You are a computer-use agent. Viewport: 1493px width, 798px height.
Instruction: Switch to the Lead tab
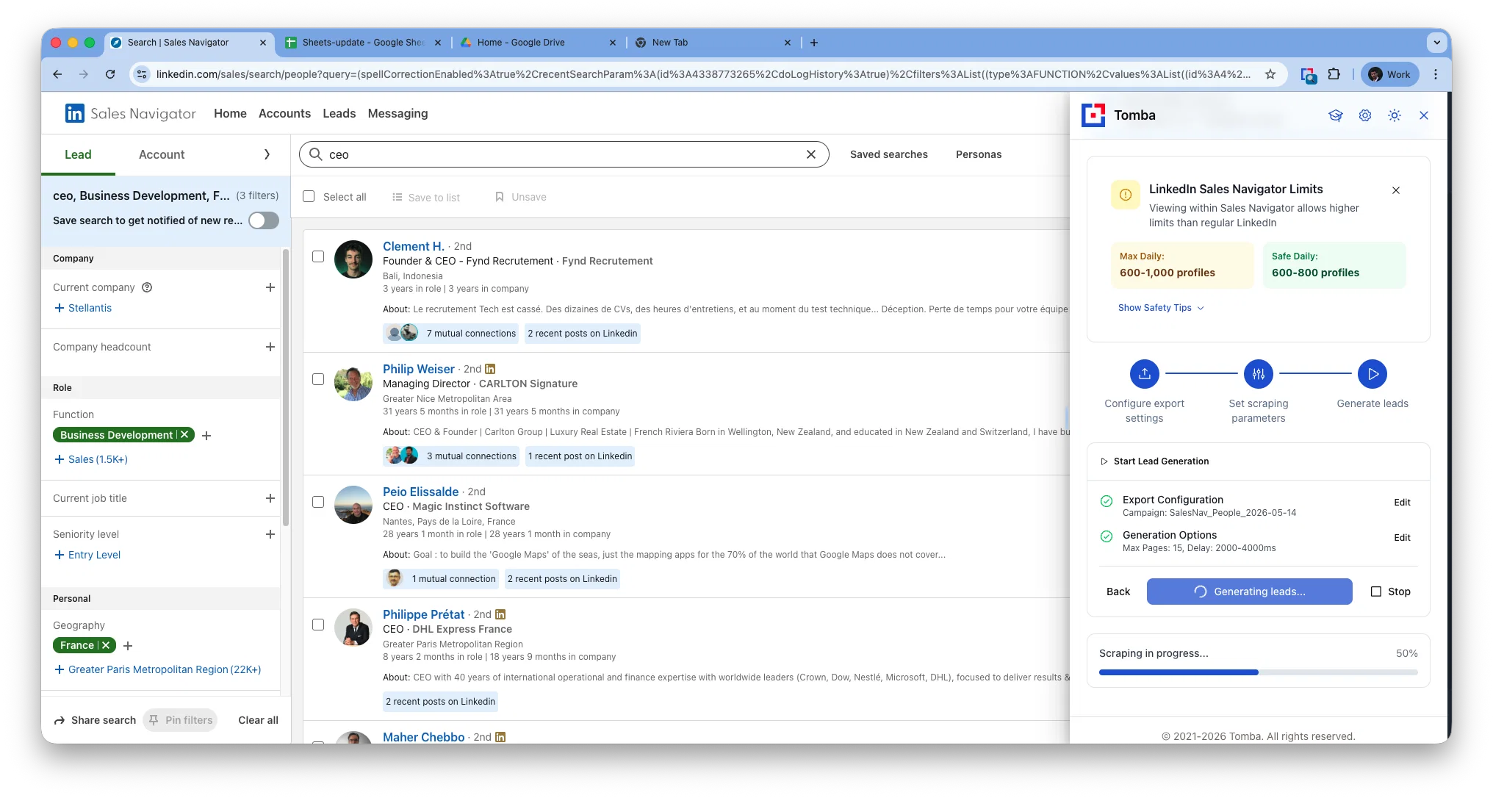78,154
